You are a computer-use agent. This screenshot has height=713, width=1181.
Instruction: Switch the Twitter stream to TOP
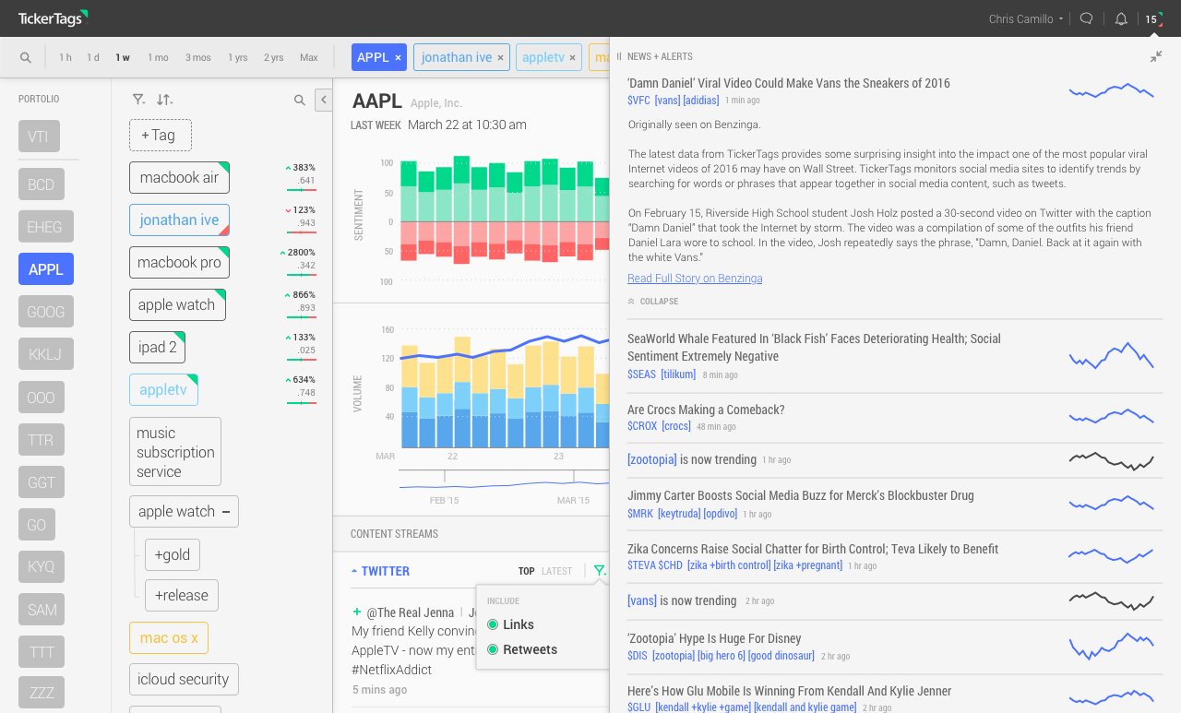point(526,571)
